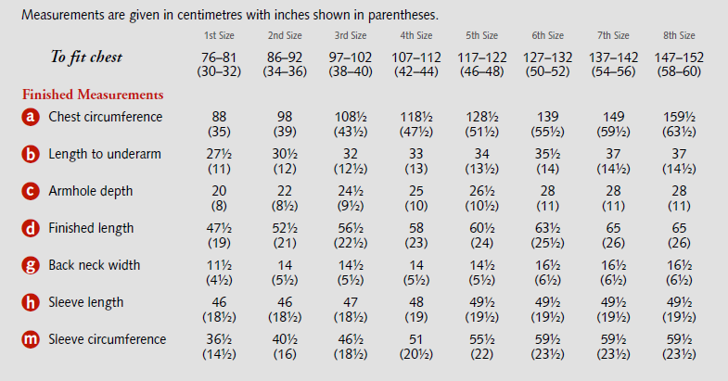Screen dimensions: 728x381
Task: Select the 'To fit chest' label
Action: [86, 57]
